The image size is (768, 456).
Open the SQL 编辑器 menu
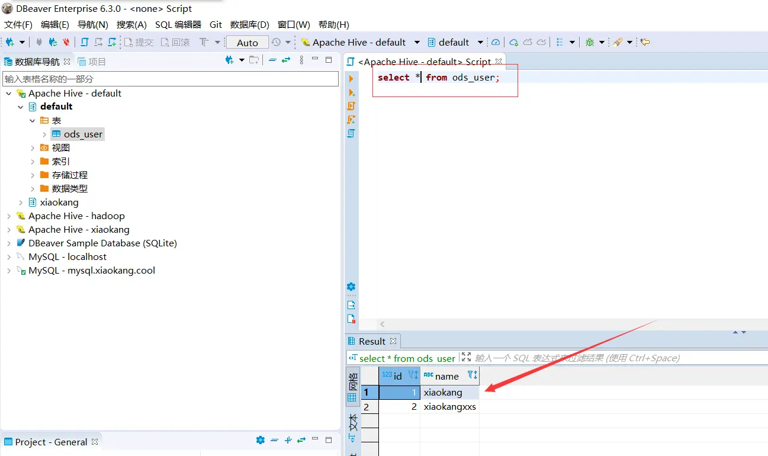(178, 24)
